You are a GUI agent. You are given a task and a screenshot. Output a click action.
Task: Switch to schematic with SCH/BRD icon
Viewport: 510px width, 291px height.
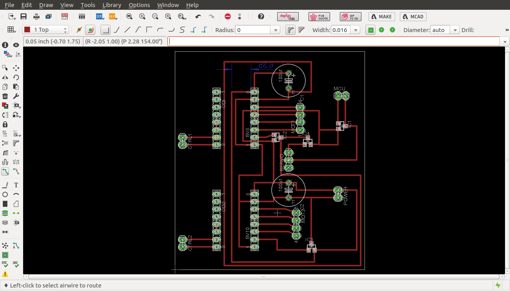[65, 16]
